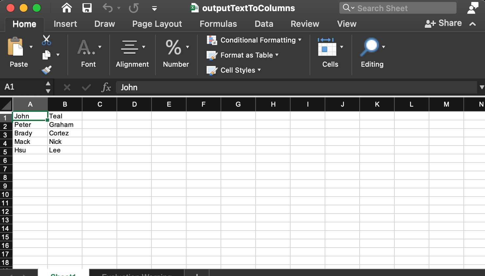Switch to the Data ribbon tab
The image size is (485, 276).
click(264, 24)
